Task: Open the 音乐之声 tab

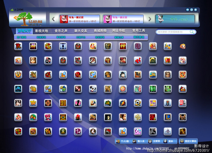Action: point(61,31)
